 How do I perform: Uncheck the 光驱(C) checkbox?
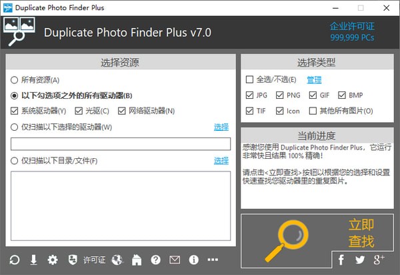(x=79, y=111)
